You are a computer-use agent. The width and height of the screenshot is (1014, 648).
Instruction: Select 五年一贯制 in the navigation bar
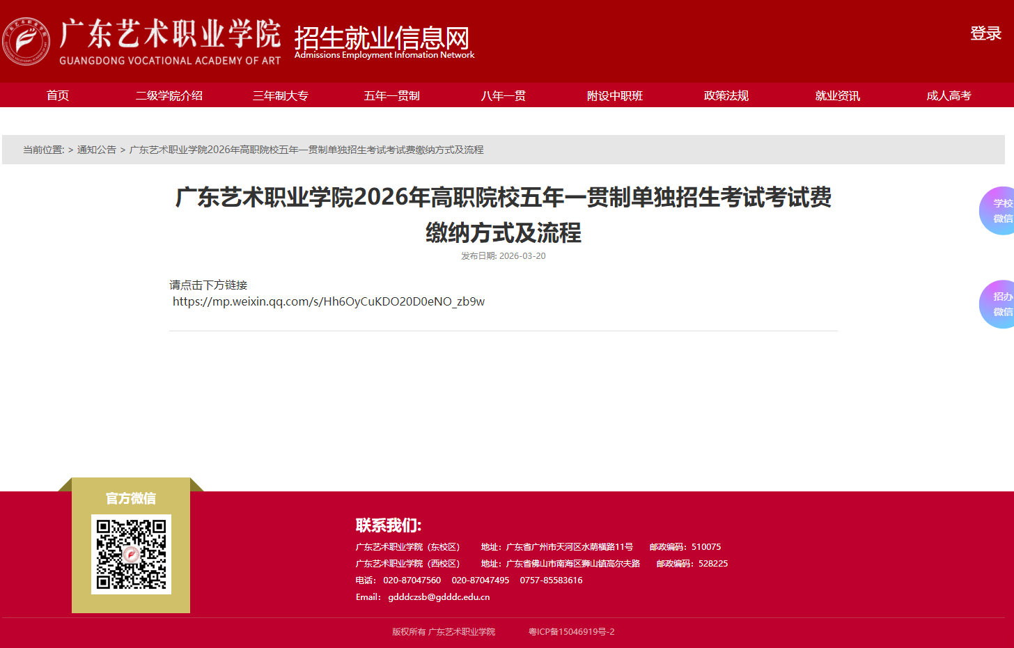tap(391, 95)
